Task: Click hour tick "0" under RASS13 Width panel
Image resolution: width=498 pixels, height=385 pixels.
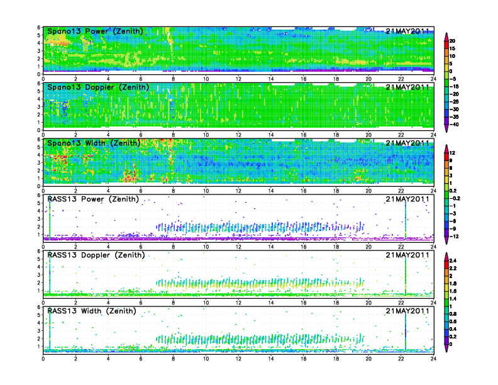Action: pyautogui.click(x=43, y=359)
